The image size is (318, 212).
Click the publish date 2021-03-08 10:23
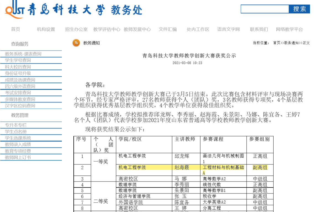point(187,63)
